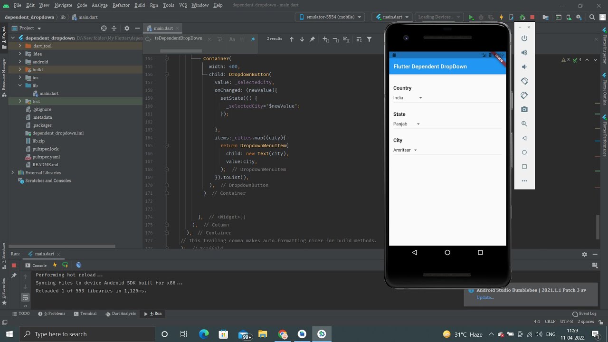Open device selector emulator-5554 (mobile)
The height and width of the screenshot is (342, 608).
pyautogui.click(x=330, y=17)
